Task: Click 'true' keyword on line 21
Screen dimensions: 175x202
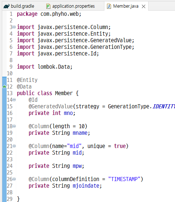Action: (120, 146)
